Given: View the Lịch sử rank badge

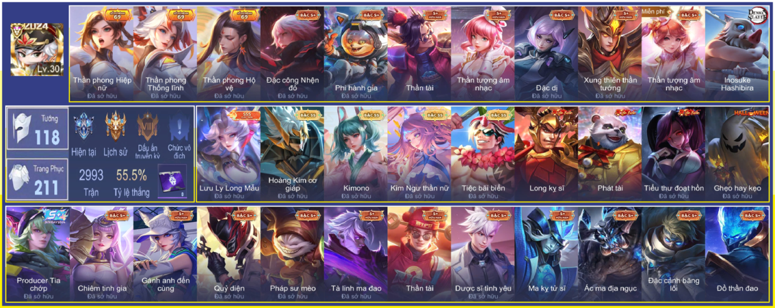Looking at the screenshot, I should tap(115, 126).
